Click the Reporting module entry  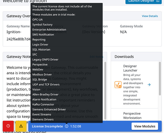[x=39, y=40]
